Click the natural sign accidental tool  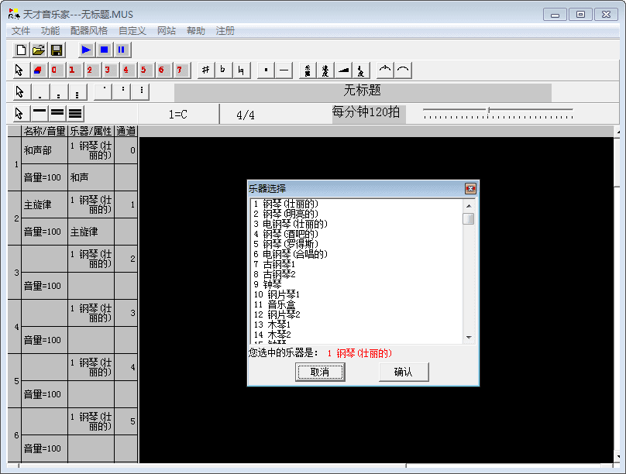(x=242, y=70)
